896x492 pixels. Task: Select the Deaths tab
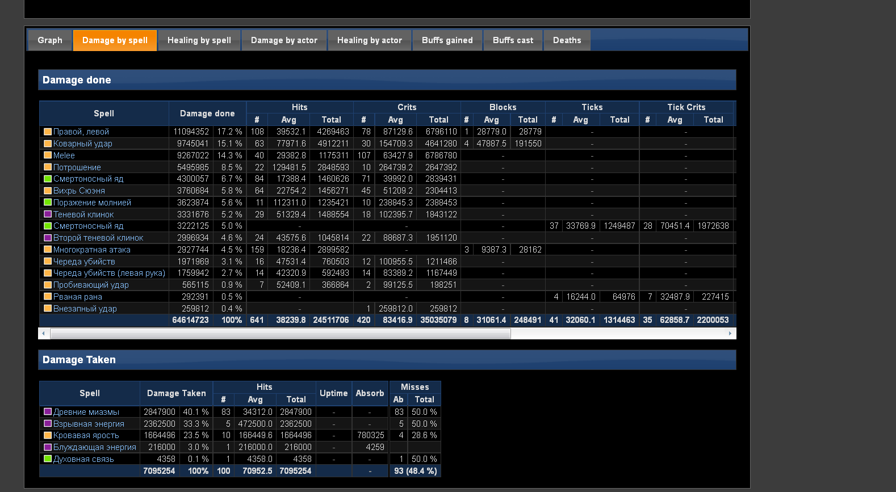pyautogui.click(x=567, y=40)
